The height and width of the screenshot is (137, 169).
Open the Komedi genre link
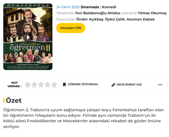click(109, 7)
